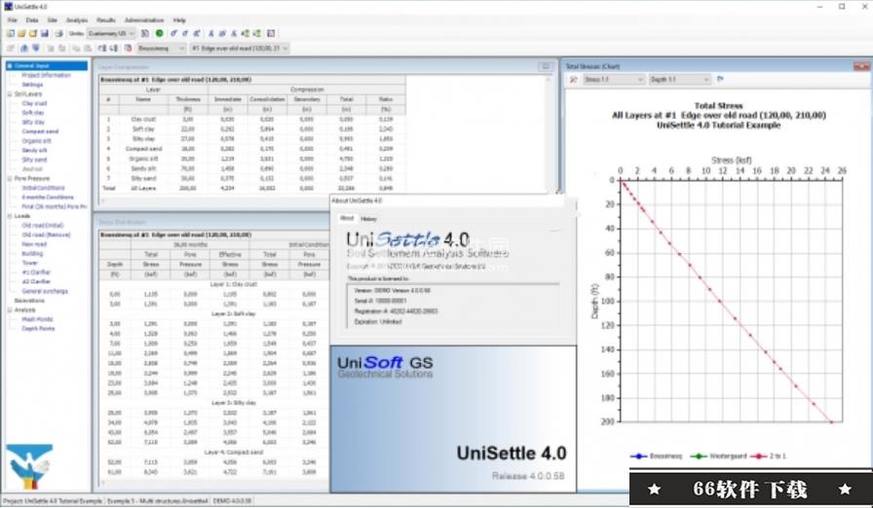Collapse the Soil Layers tree node
This screenshot has width=873, height=508.
pyautogui.click(x=10, y=94)
